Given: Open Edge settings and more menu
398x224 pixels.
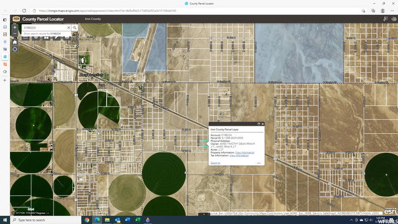Looking at the screenshot, I should [x=392, y=11].
